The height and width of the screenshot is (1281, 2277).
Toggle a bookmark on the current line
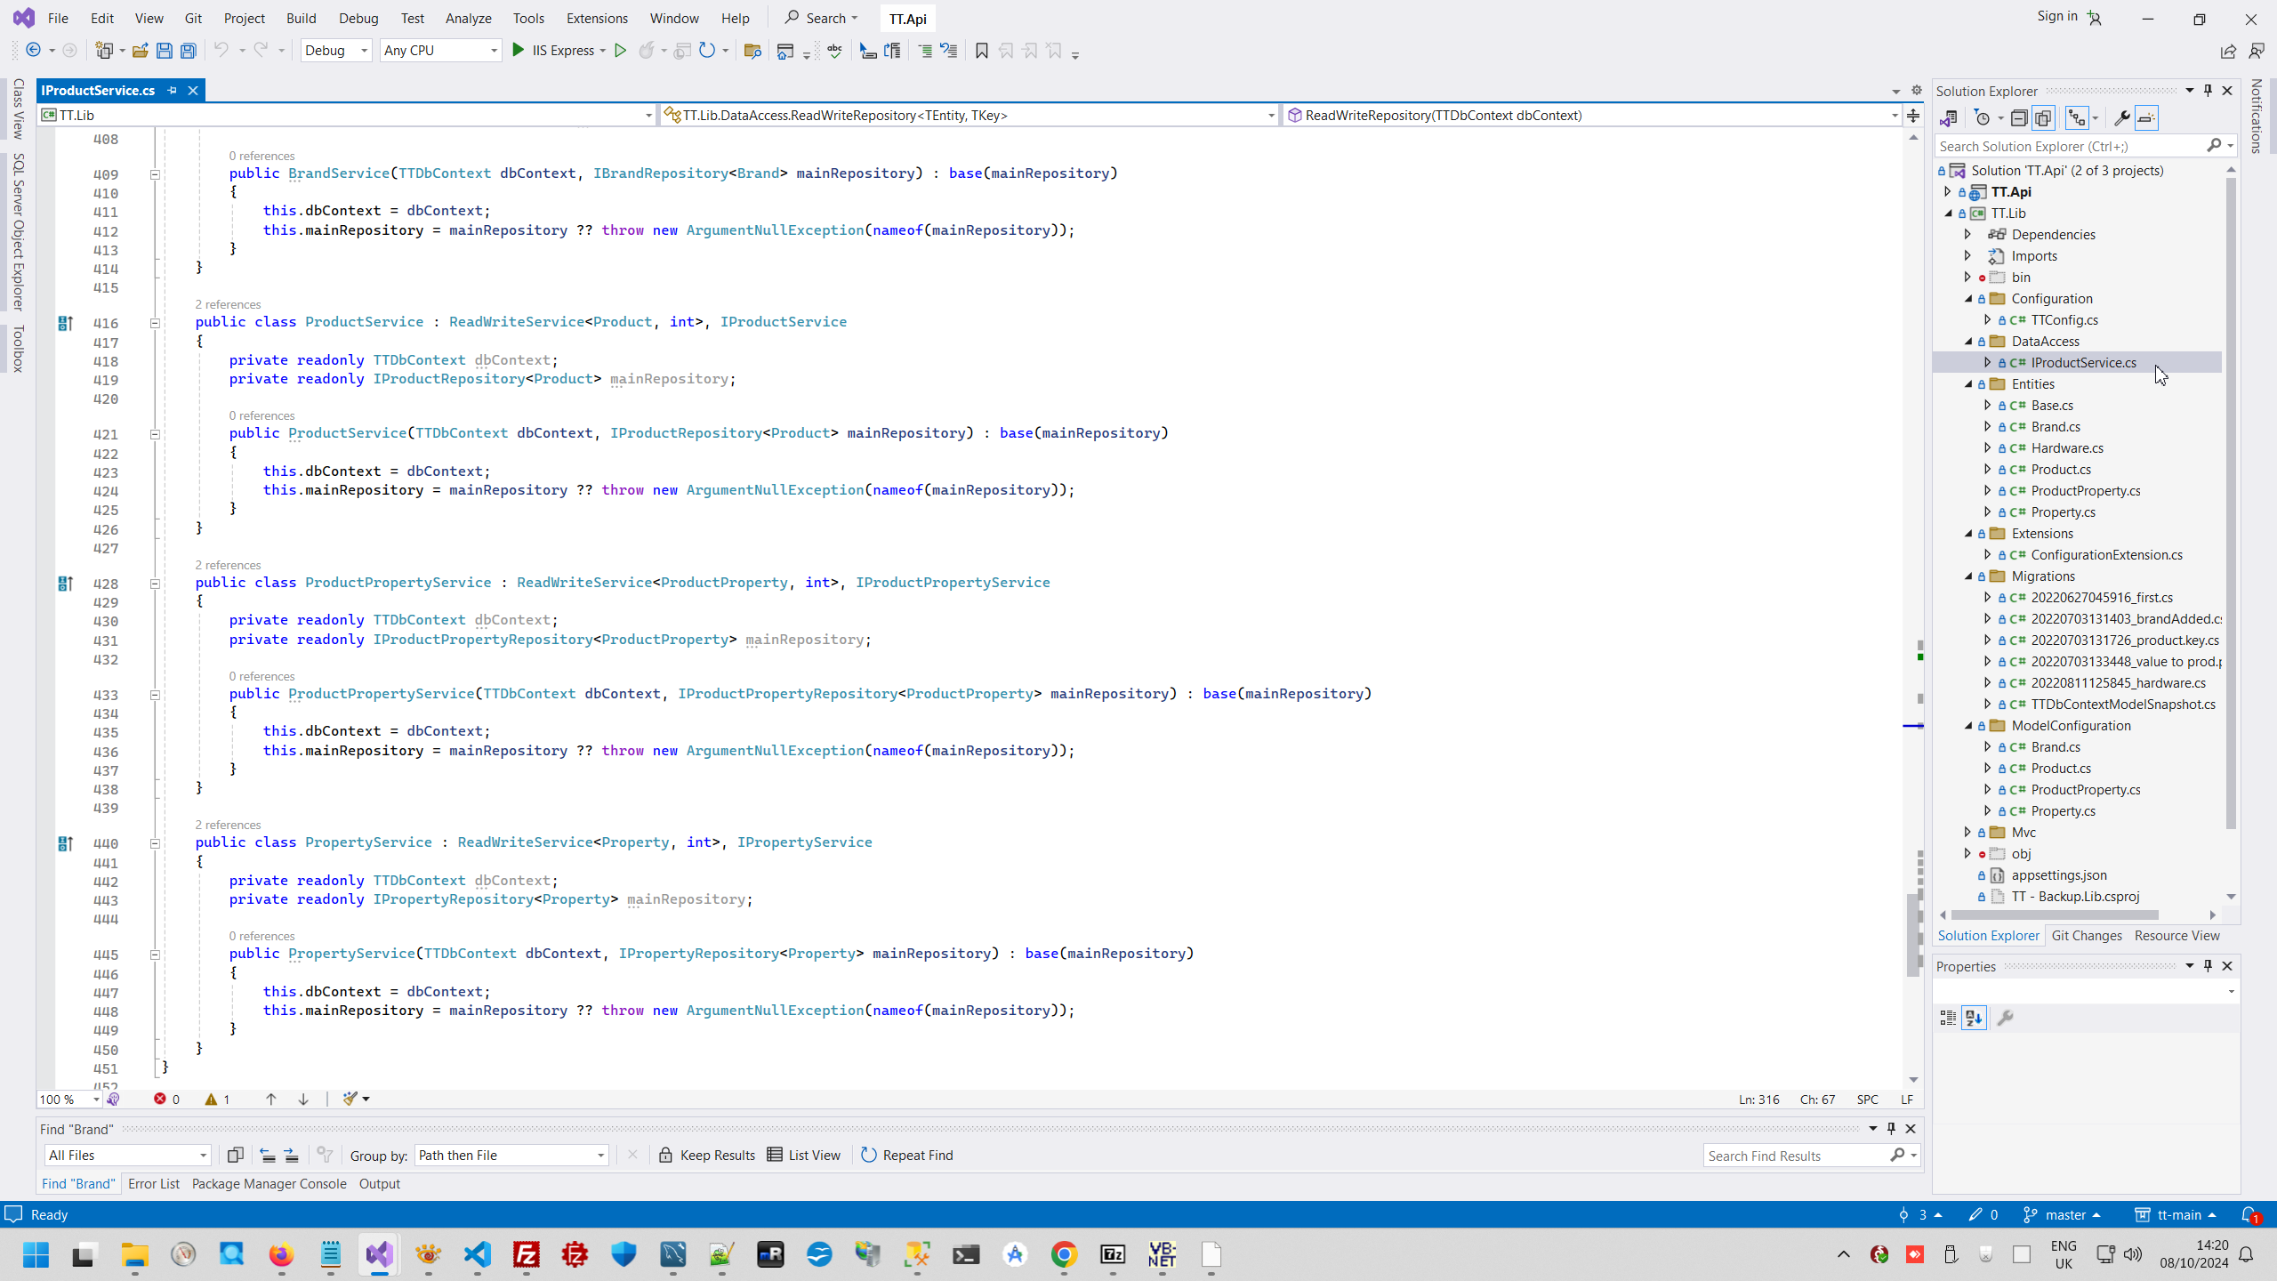pos(981,51)
